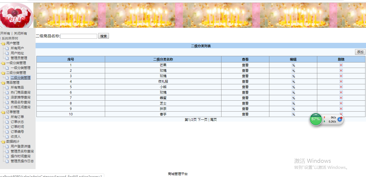Open 订单时间 page
Screen dimensions: 366x177
click(17, 127)
